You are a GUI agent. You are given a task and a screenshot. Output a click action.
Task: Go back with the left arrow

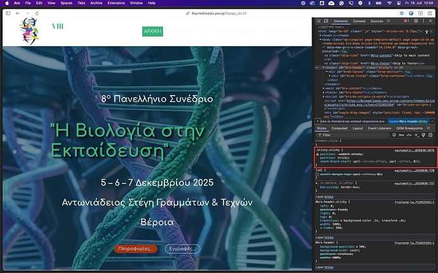pyautogui.click(x=18, y=13)
